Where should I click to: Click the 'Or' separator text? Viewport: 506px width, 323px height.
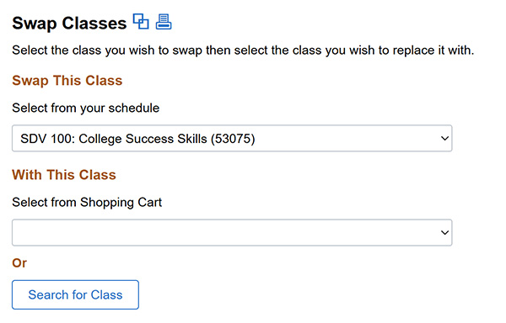point(19,263)
